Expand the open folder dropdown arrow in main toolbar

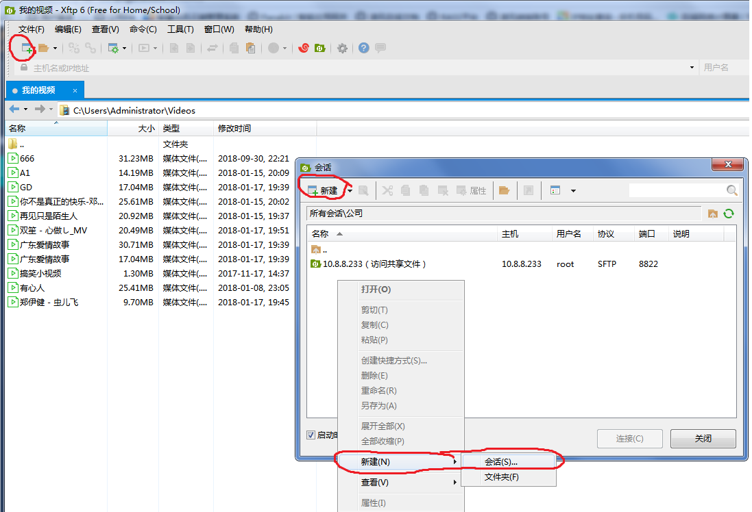click(55, 48)
